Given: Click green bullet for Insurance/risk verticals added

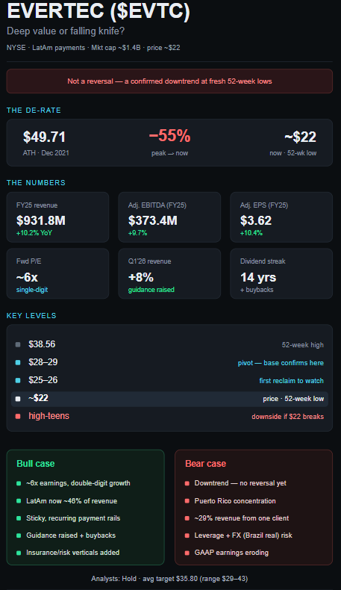Looking at the screenshot, I should click(x=19, y=553).
